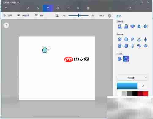Viewport: 153px width, 119px height.
Task: Click the history icon in the top bar
Action: point(130,8)
